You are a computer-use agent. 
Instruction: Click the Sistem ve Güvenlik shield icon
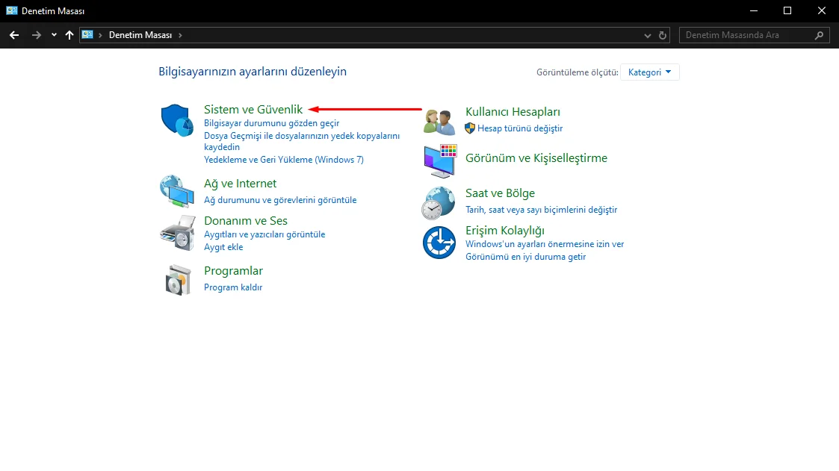(x=177, y=120)
